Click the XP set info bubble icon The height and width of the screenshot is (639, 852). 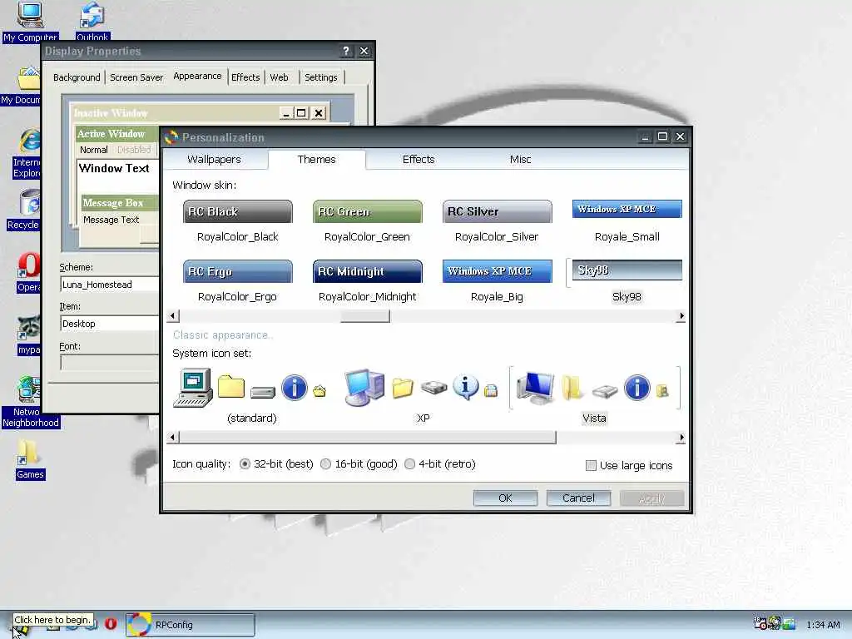tap(466, 388)
